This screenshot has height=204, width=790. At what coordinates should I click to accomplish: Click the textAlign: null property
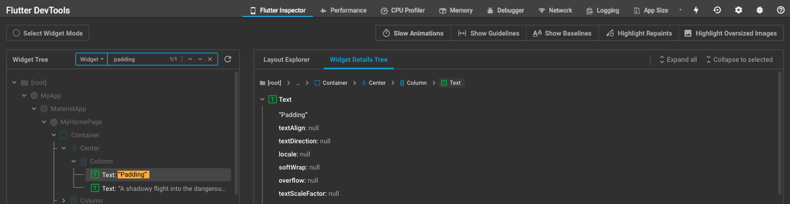pos(299,128)
